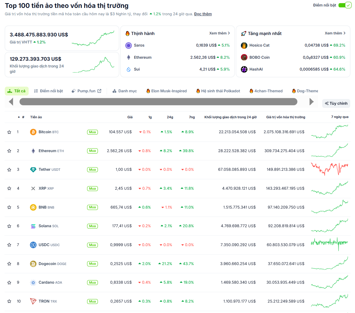This screenshot has width=355, height=313.
Task: Open the Danh mục tab
Action: (125, 91)
